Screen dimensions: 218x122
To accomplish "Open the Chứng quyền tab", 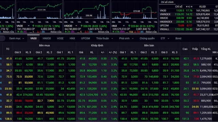I will (147, 38).
